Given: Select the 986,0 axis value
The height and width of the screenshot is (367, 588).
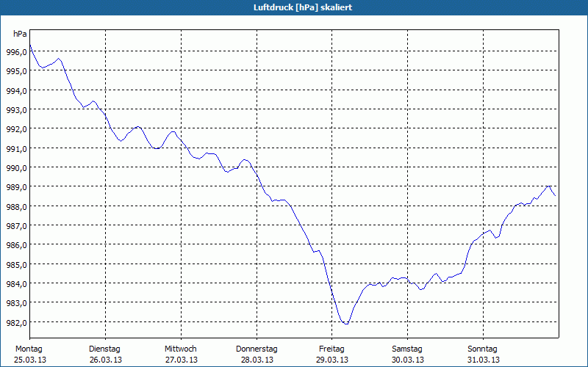Looking at the screenshot, I should coord(16,245).
